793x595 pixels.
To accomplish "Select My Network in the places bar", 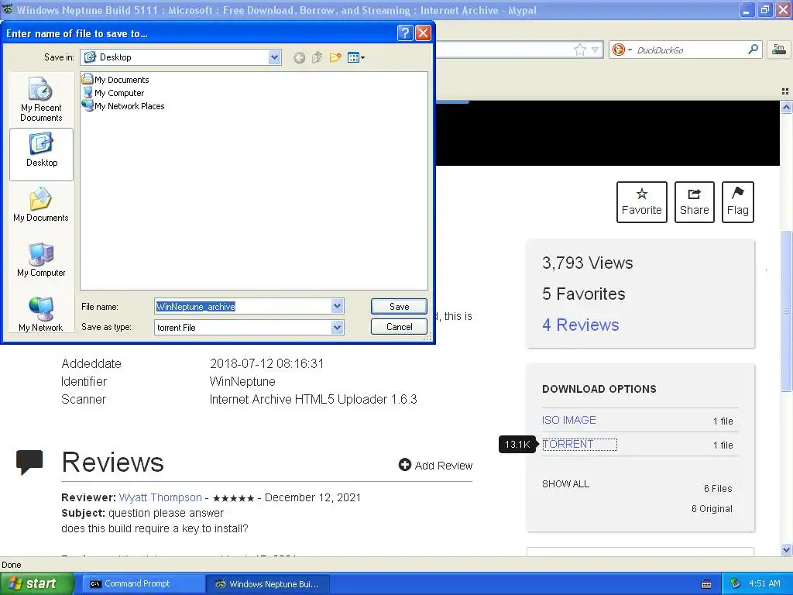I will tap(42, 315).
